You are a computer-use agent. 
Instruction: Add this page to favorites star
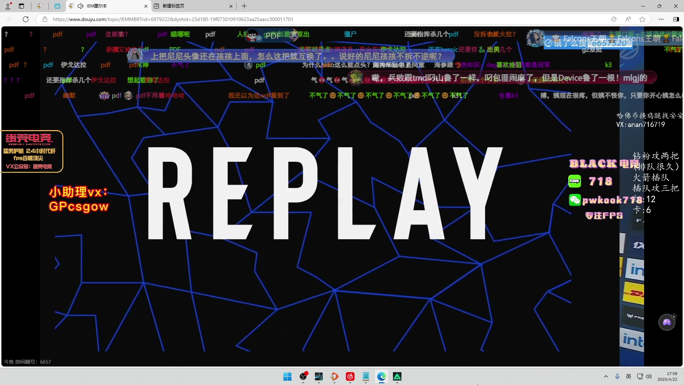coord(642,19)
